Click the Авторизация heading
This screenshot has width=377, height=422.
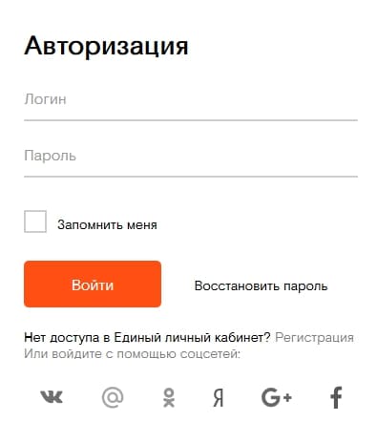coord(106,46)
